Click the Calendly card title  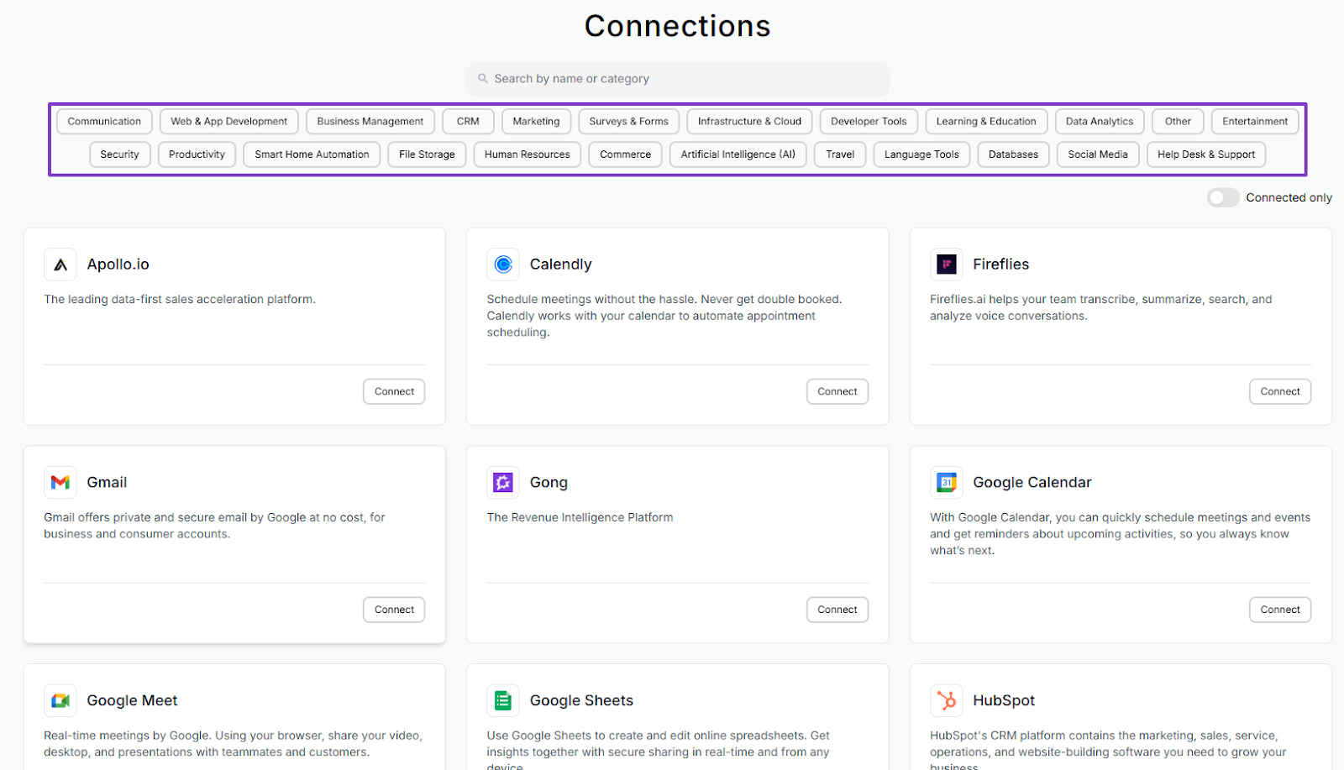(x=560, y=265)
